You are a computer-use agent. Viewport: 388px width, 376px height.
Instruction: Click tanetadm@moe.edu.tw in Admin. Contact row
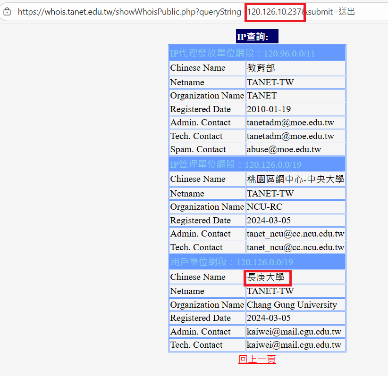pos(290,123)
